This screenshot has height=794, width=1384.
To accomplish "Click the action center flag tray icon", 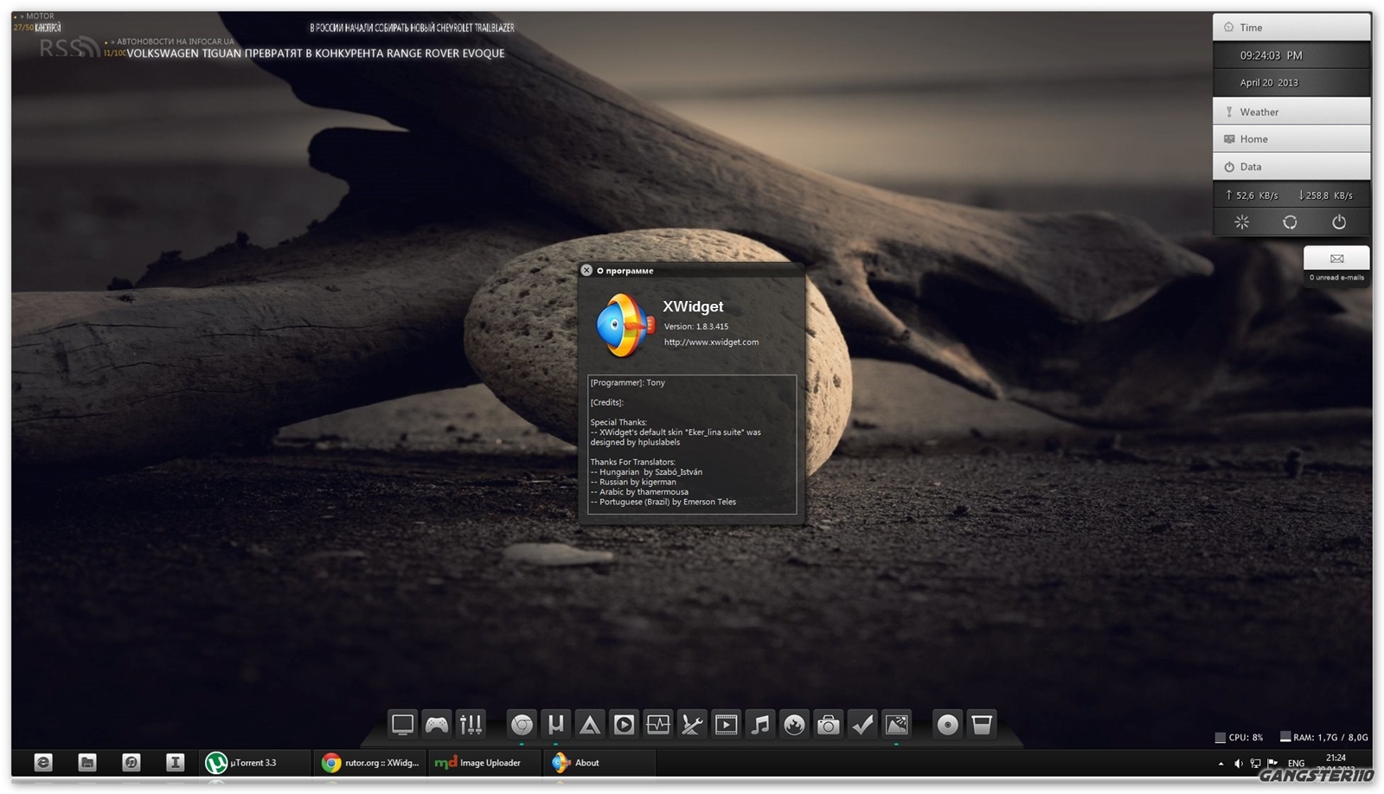I will click(x=1272, y=763).
